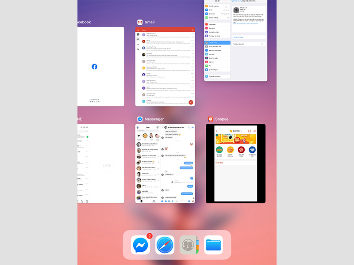Start a voice call in Messenger chat
This screenshot has height=265, width=354.
pos(189,127)
